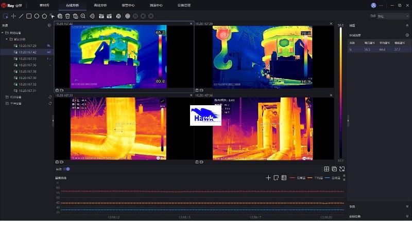Close the 10.20.167.42 video pane

(x=191, y=24)
